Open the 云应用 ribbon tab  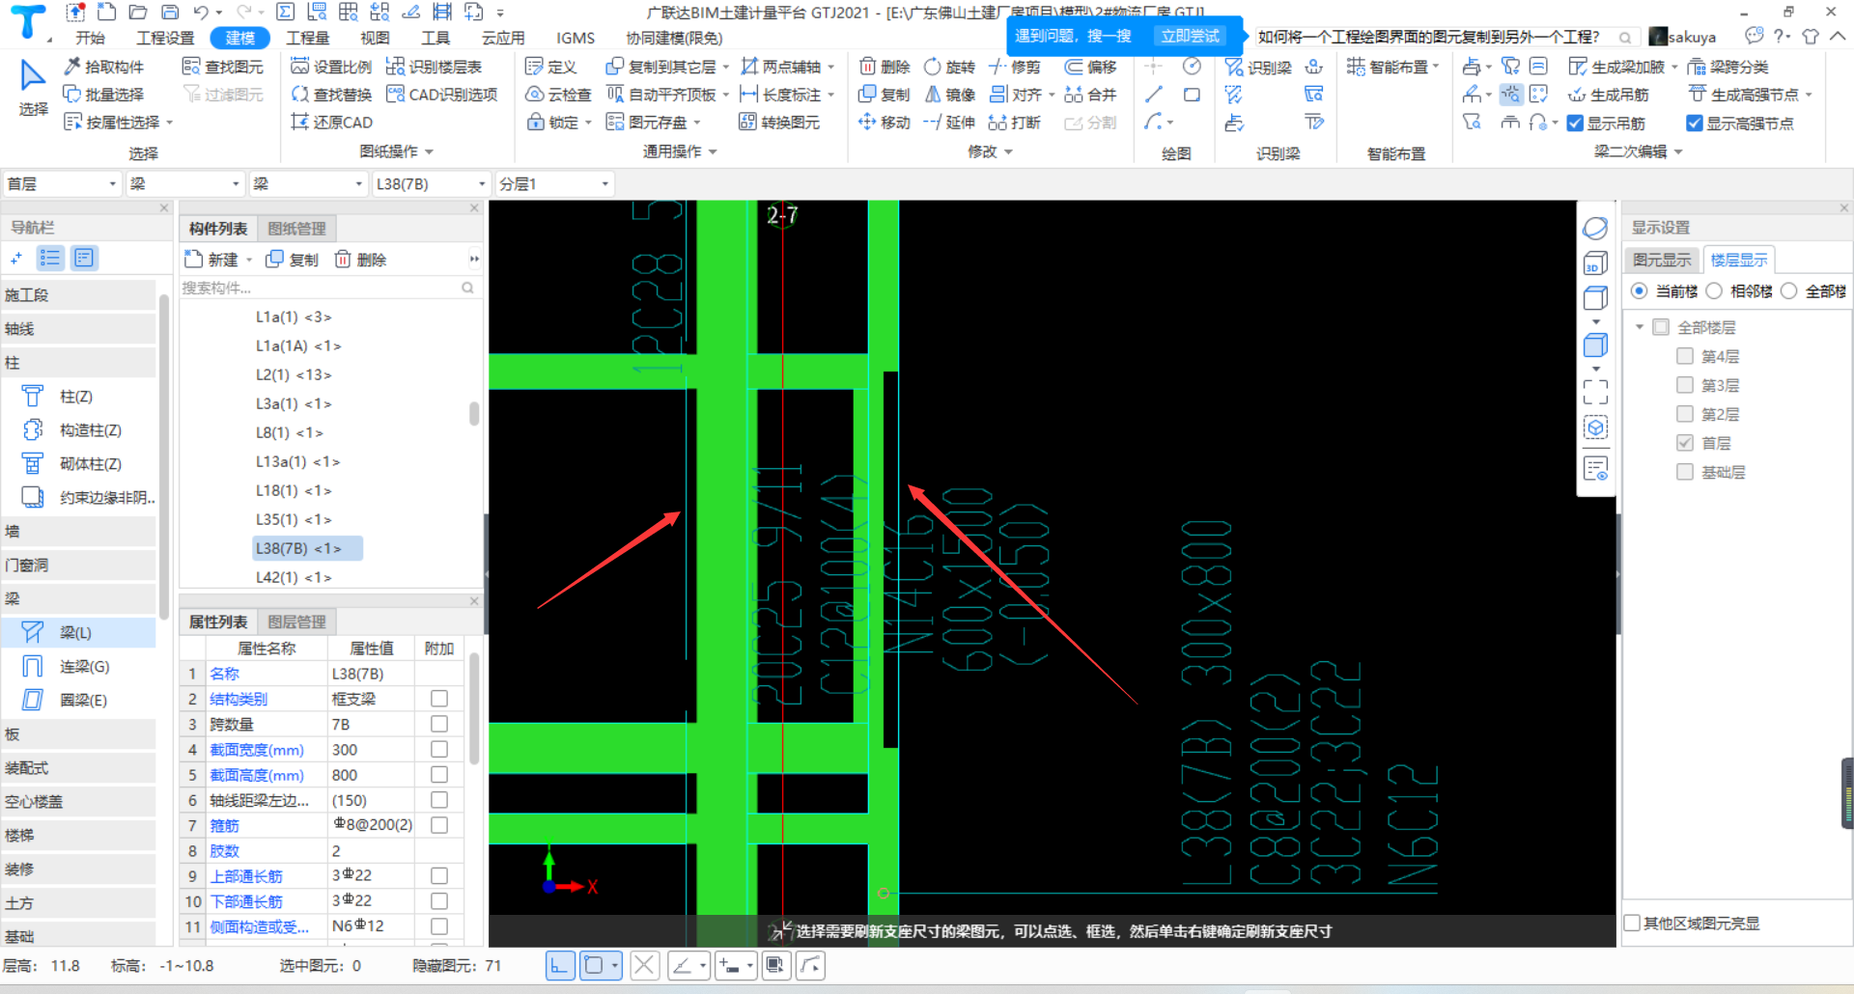[x=503, y=38]
